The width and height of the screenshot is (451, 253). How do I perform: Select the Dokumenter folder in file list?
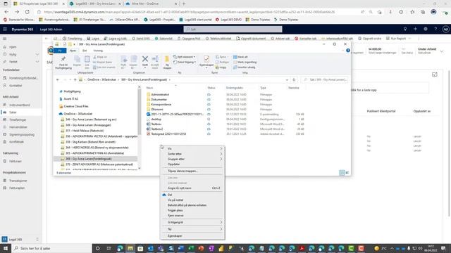point(159,99)
